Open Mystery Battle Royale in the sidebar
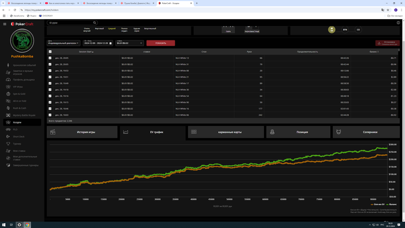 (24, 115)
